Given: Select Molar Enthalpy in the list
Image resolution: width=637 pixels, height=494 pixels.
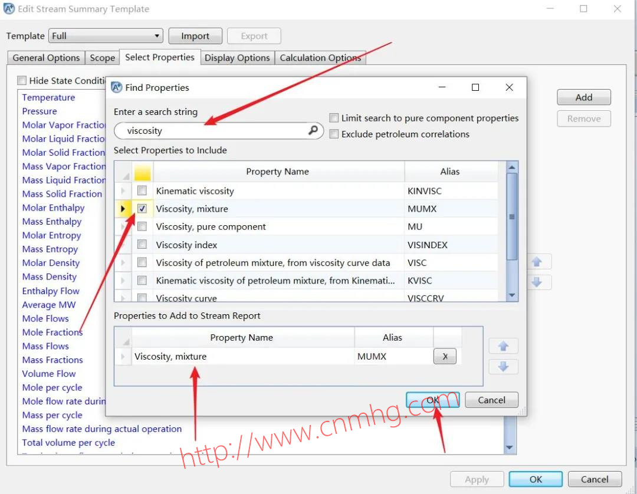Looking at the screenshot, I should click(x=53, y=208).
